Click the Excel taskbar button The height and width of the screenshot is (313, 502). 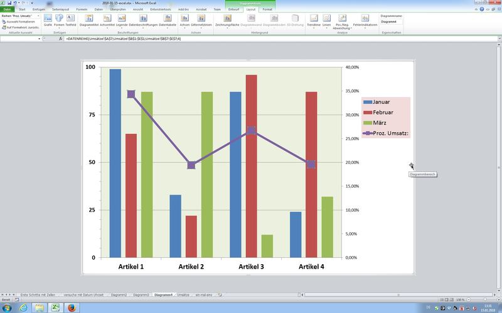pos(56,308)
